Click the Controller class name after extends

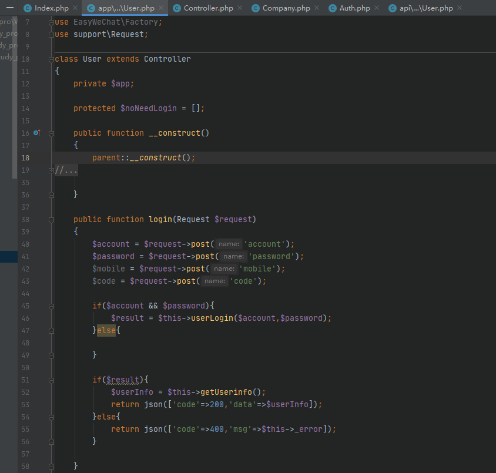(167, 59)
